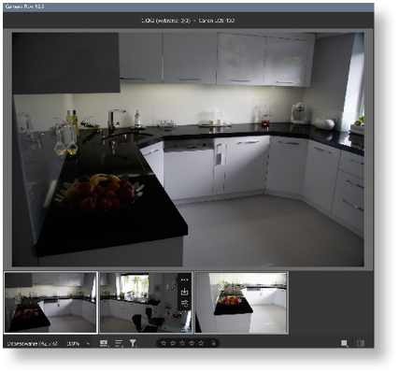Click the main kitchen preview image

pyautogui.click(x=188, y=150)
